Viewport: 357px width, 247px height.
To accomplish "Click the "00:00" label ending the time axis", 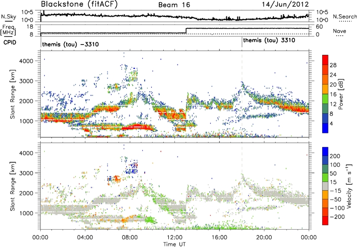I will [309, 238].
